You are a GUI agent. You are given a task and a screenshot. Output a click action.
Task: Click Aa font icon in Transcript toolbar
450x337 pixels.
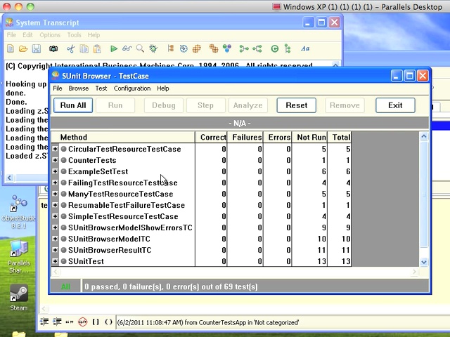point(305,48)
